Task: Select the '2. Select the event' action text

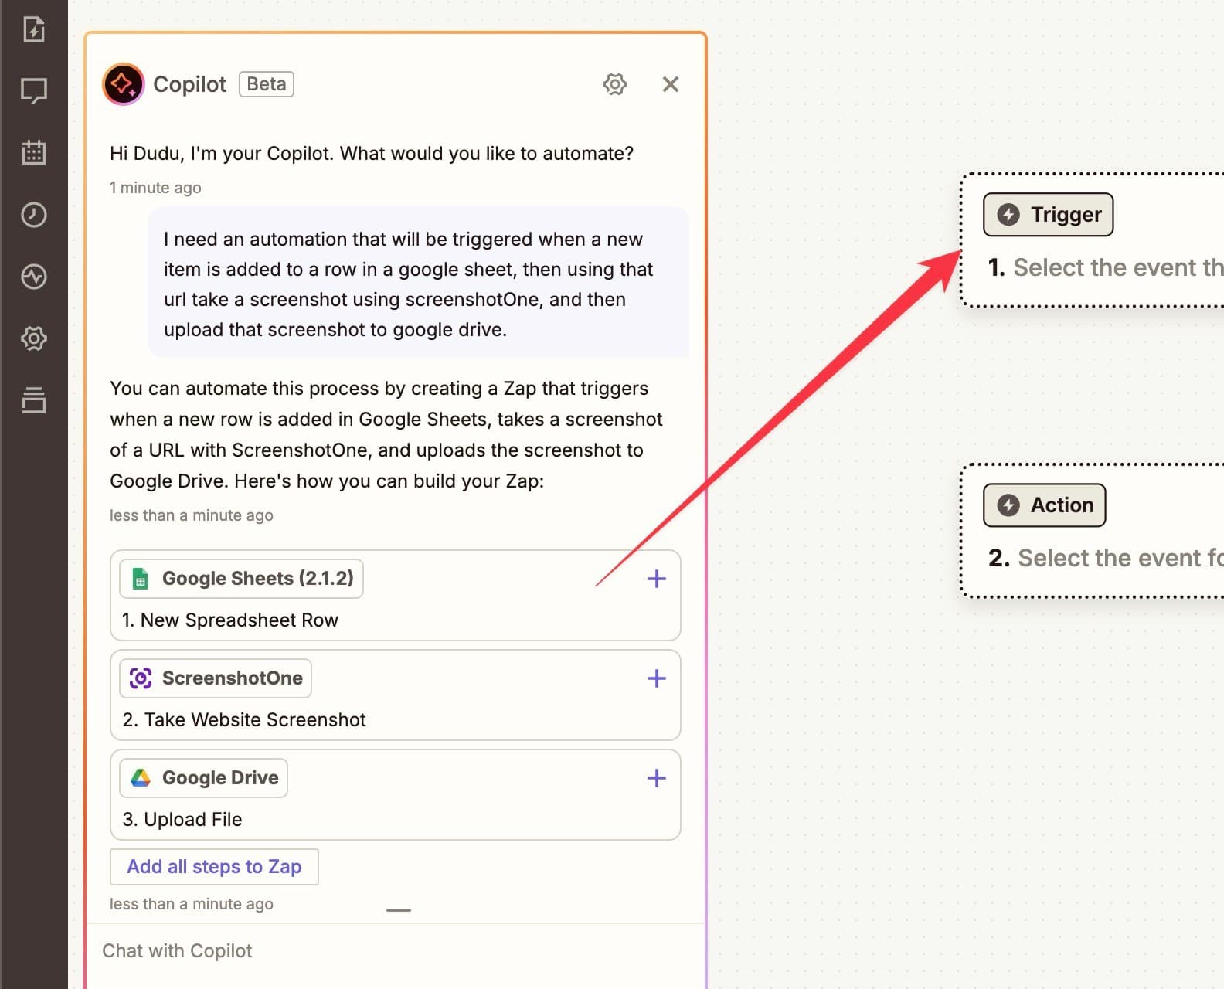Action: click(x=1106, y=558)
